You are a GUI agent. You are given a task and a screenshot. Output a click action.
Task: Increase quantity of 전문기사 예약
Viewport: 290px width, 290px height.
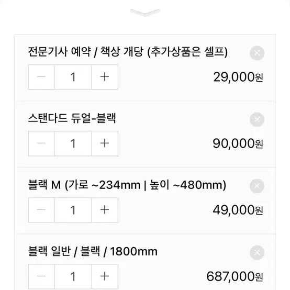tap(105, 77)
